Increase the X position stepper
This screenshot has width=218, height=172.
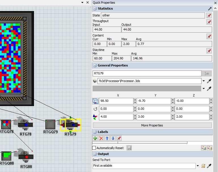135,100
